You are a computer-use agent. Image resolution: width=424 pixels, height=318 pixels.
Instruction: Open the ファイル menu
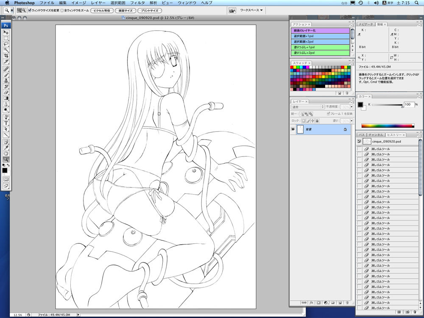tap(47, 3)
